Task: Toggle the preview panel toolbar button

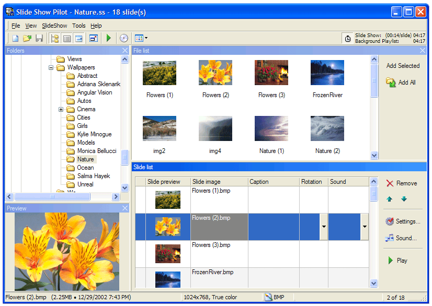Action: [x=78, y=38]
